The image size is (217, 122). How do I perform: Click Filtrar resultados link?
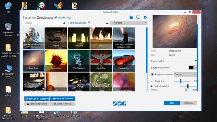coord(77,23)
